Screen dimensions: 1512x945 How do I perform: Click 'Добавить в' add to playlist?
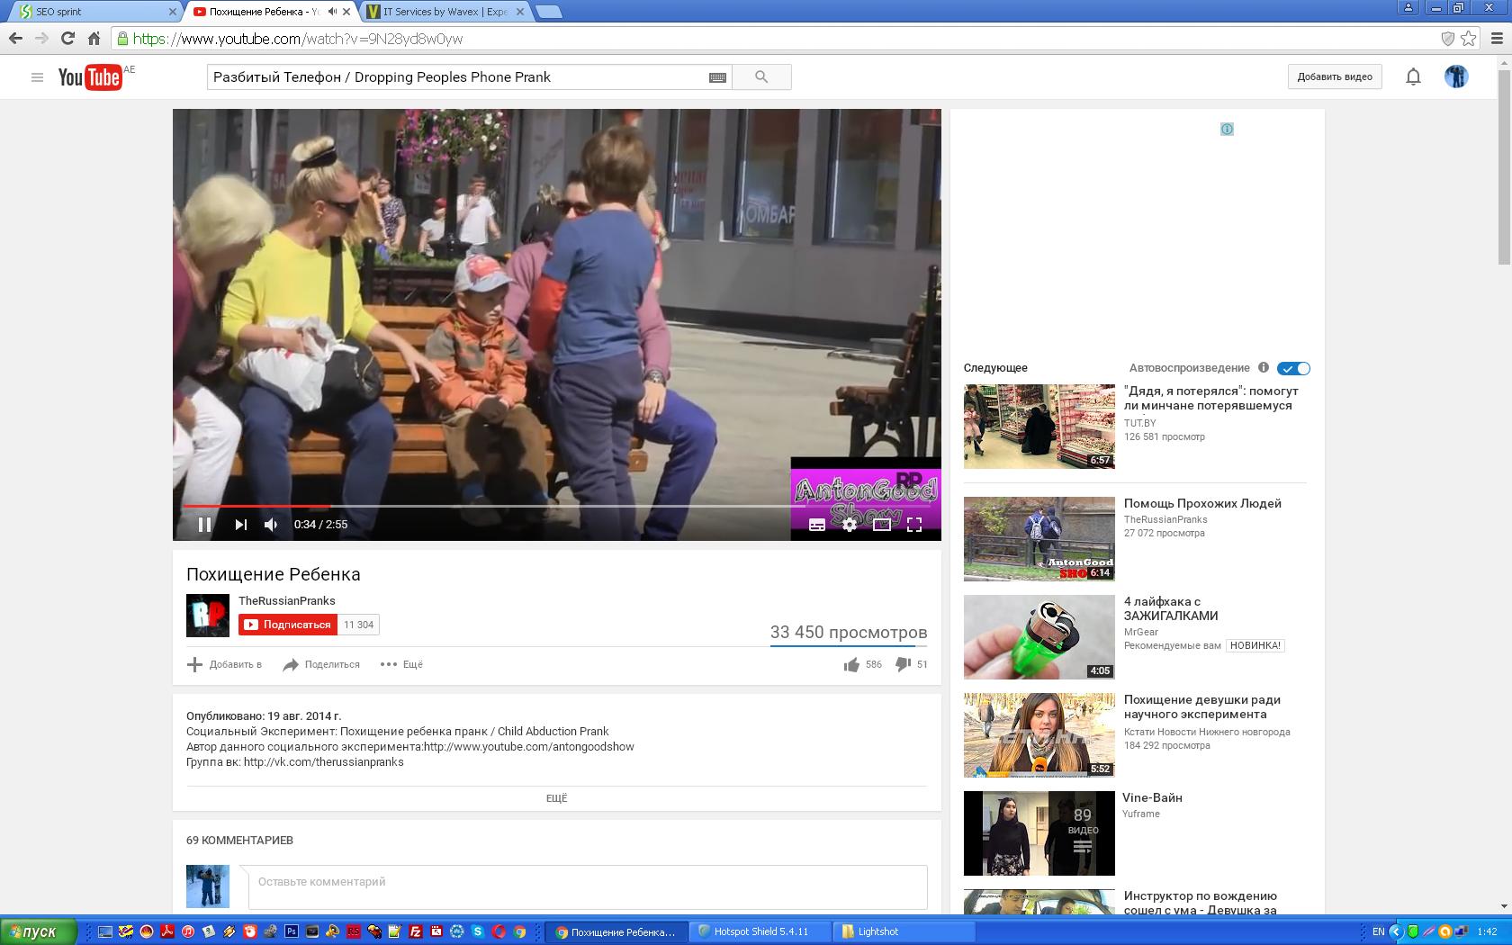[x=224, y=664]
